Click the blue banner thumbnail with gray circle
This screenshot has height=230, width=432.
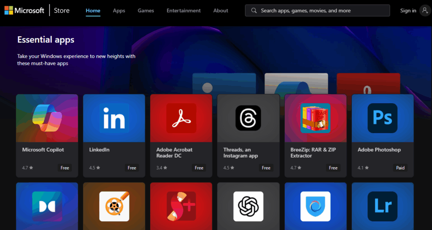[224, 84]
